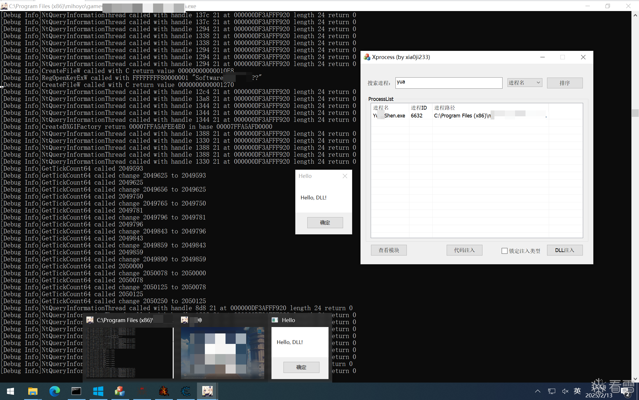Click the console window taskbar preview thumbnail

point(130,352)
